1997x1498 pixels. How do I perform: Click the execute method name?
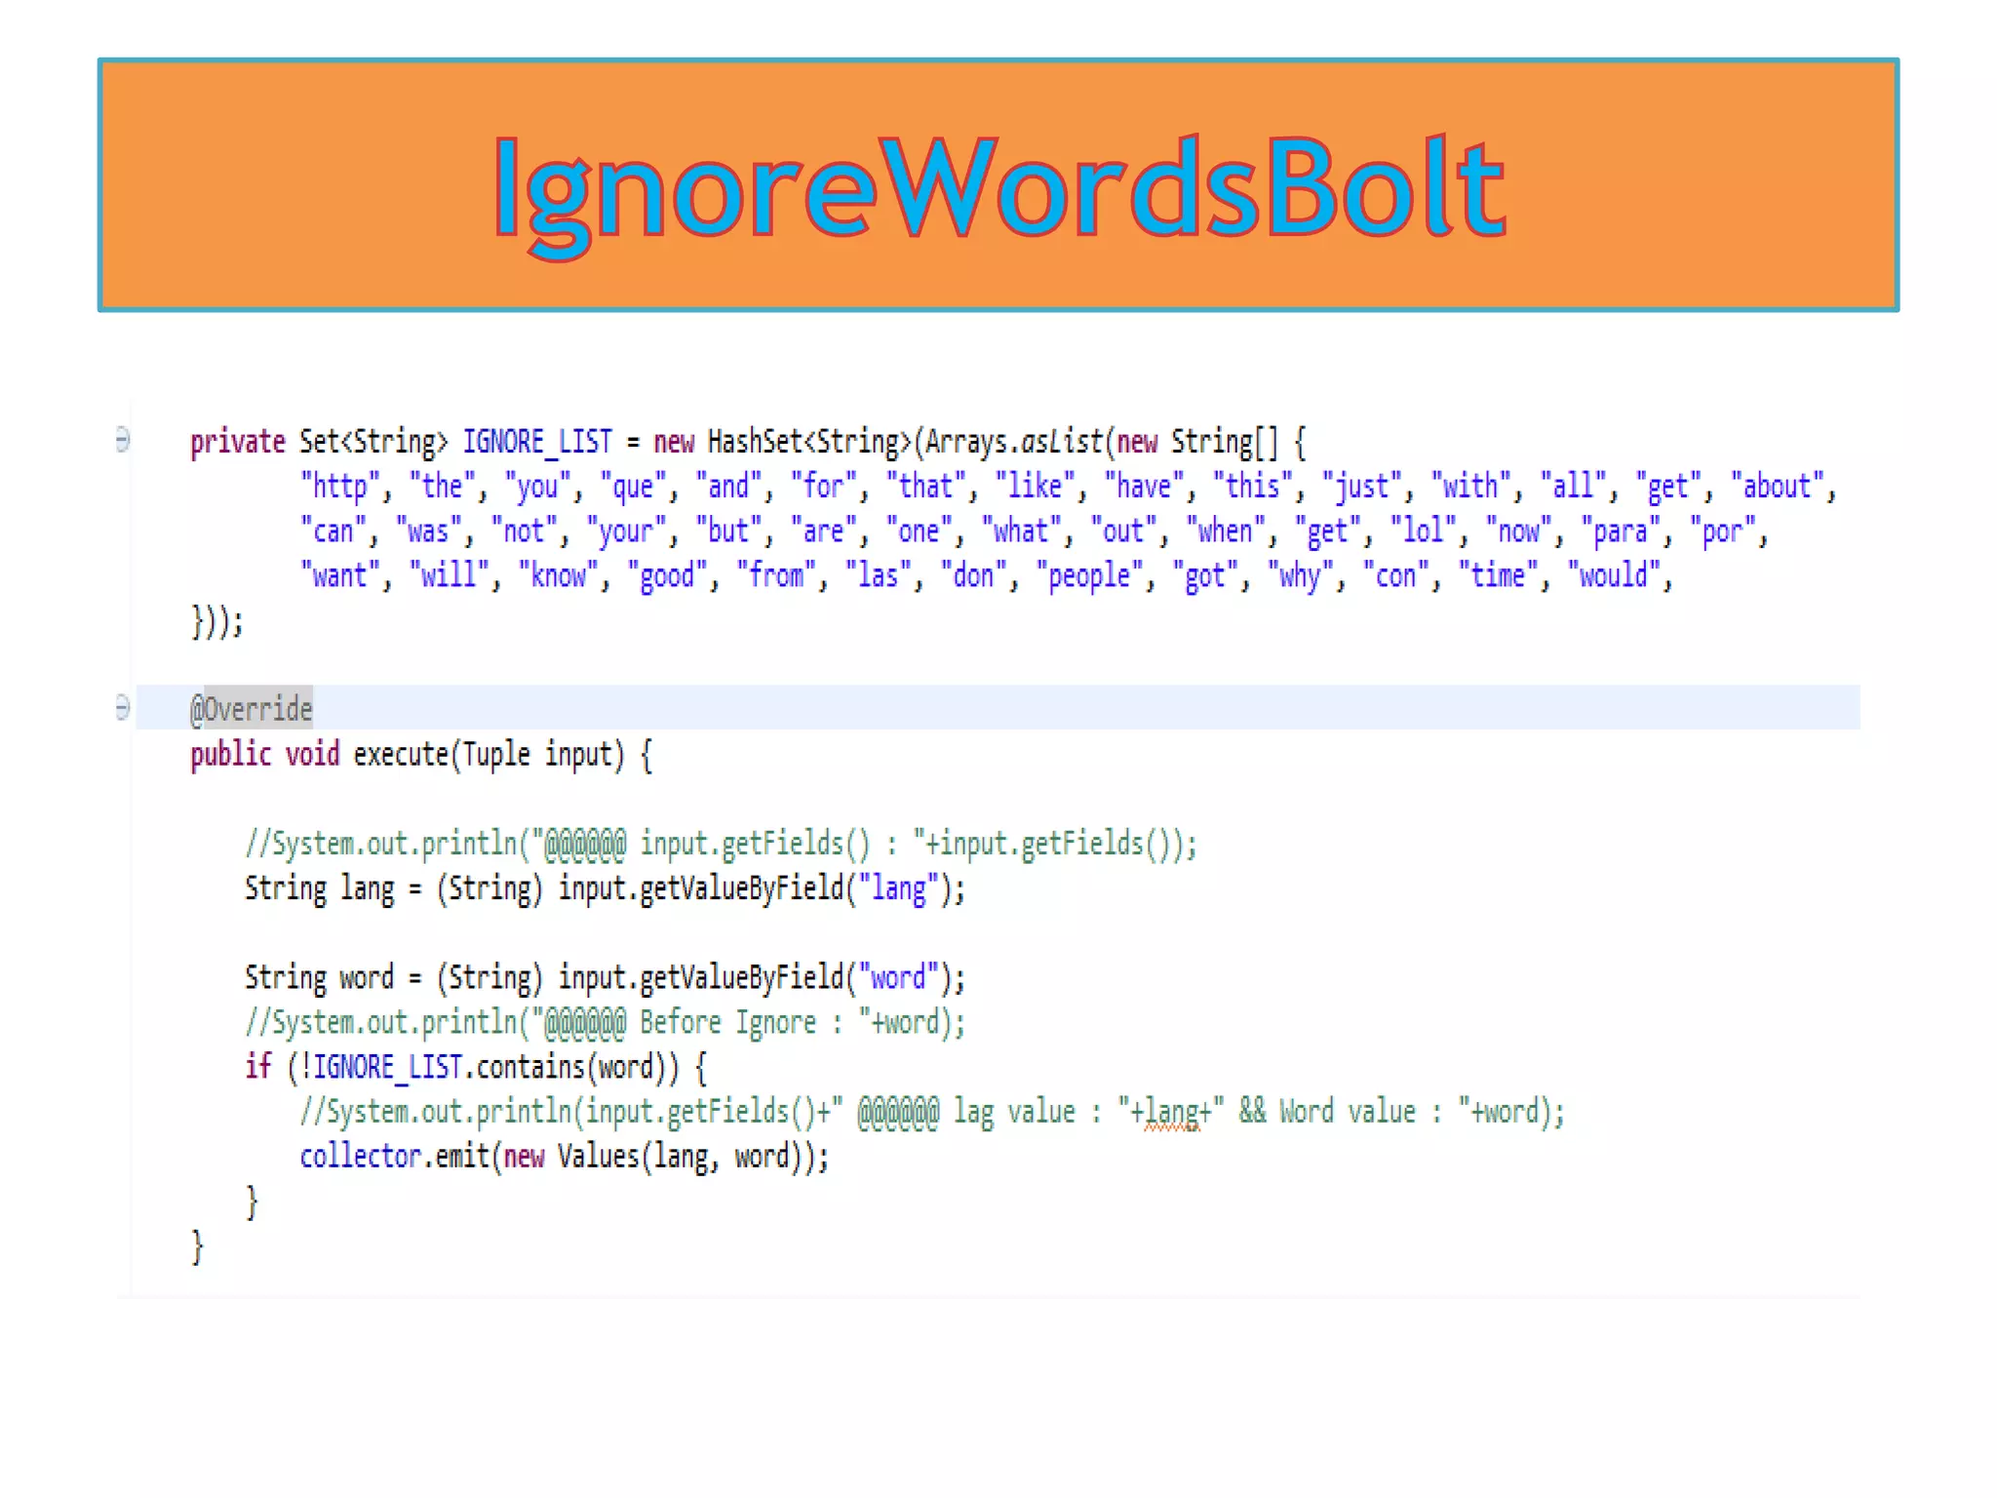tap(400, 755)
